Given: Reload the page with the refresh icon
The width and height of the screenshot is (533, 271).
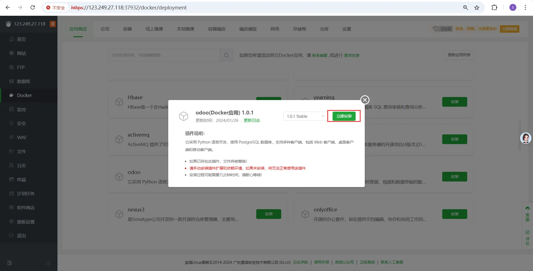Looking at the screenshot, I should pyautogui.click(x=32, y=7).
